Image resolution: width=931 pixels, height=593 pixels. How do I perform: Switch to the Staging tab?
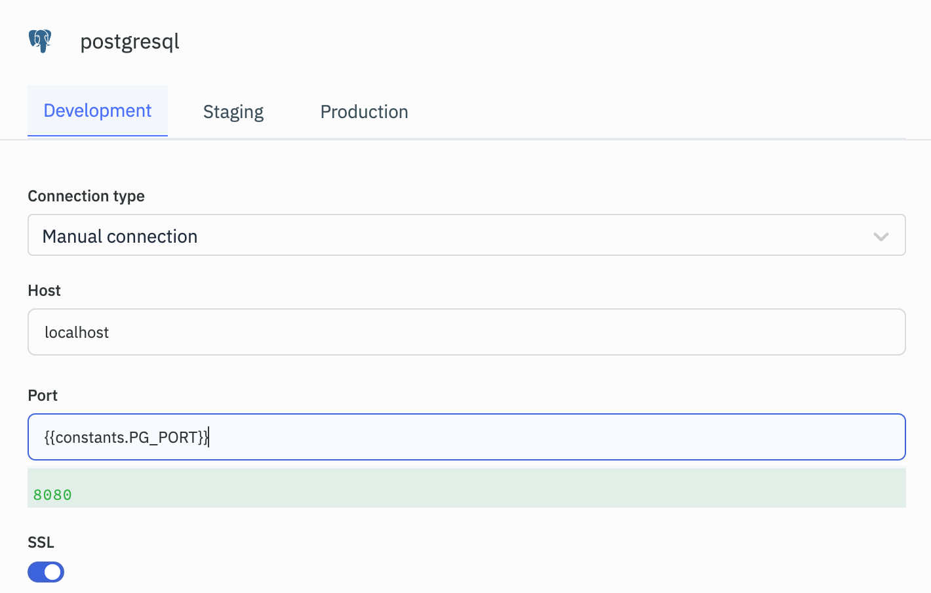pos(233,112)
